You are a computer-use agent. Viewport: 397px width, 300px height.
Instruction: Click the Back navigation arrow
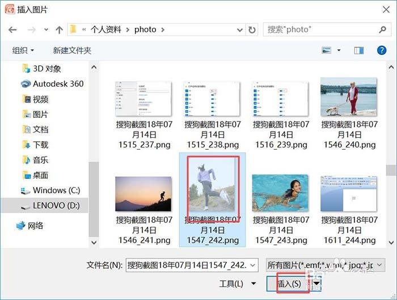click(x=12, y=30)
